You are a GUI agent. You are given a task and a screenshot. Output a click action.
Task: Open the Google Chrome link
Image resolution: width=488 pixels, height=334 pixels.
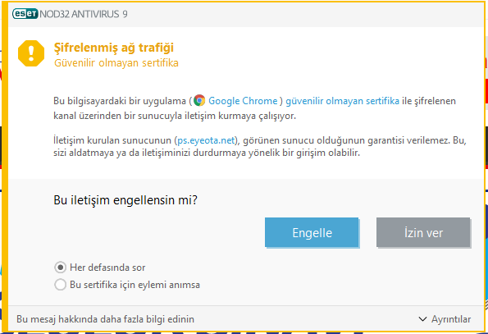[x=243, y=101]
